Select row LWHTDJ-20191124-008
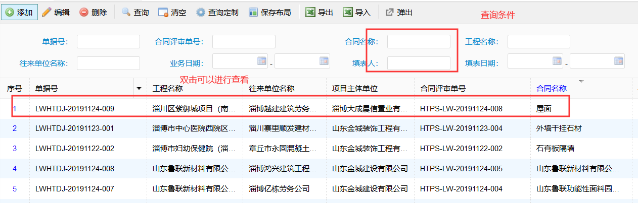Image resolution: width=638 pixels, height=203 pixels. click(x=318, y=169)
